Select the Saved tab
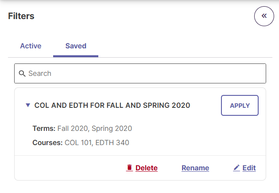Viewport: 279px width, 193px height. click(x=76, y=46)
